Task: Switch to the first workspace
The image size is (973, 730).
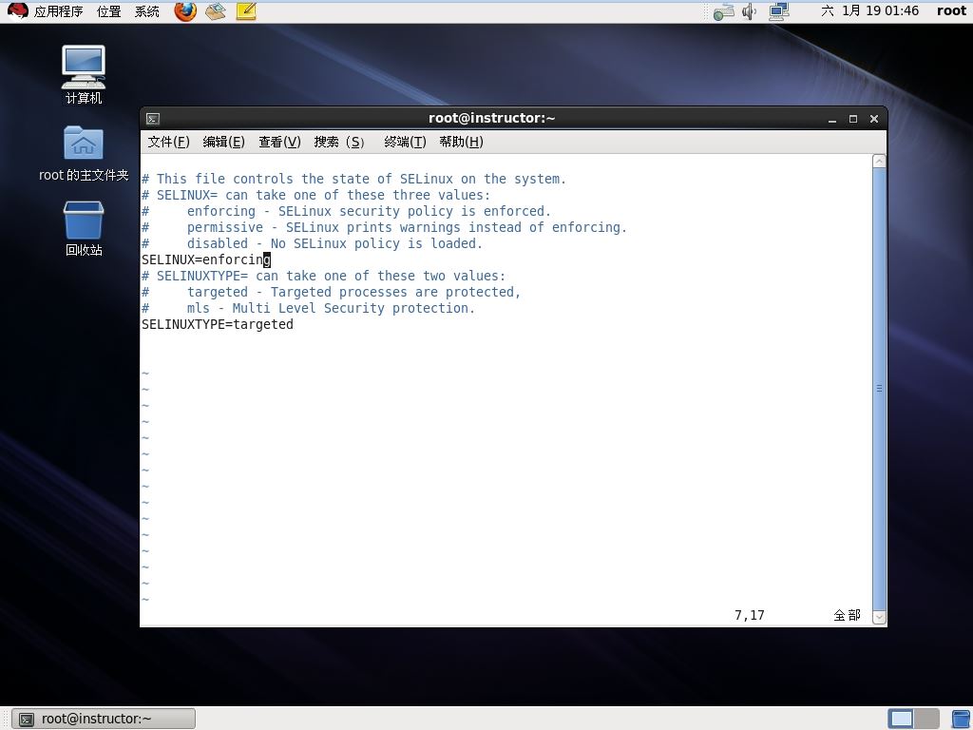Action: (x=901, y=719)
